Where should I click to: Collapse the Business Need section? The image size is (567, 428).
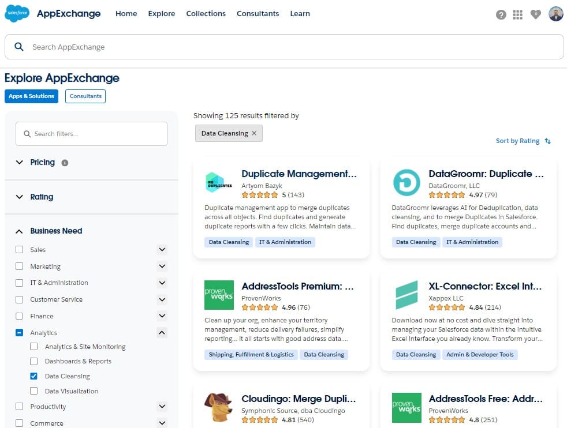pyautogui.click(x=20, y=231)
